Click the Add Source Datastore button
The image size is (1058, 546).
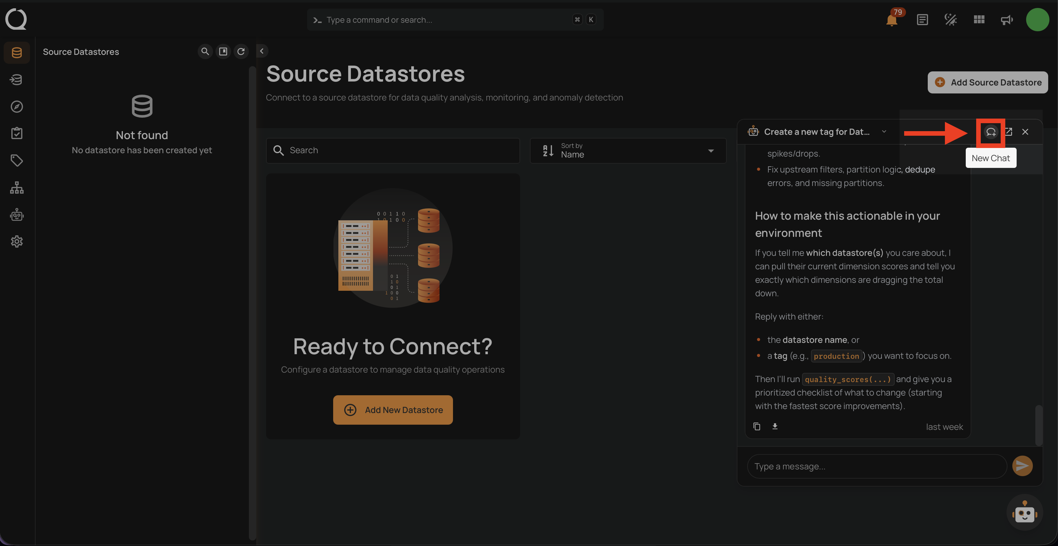click(x=988, y=82)
